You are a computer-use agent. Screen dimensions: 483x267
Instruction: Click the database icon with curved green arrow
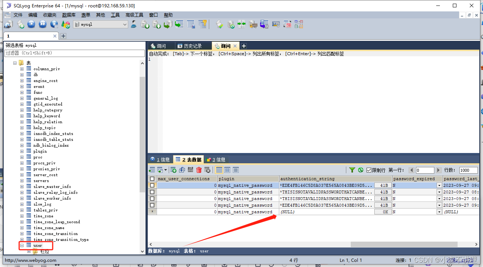(168, 24)
